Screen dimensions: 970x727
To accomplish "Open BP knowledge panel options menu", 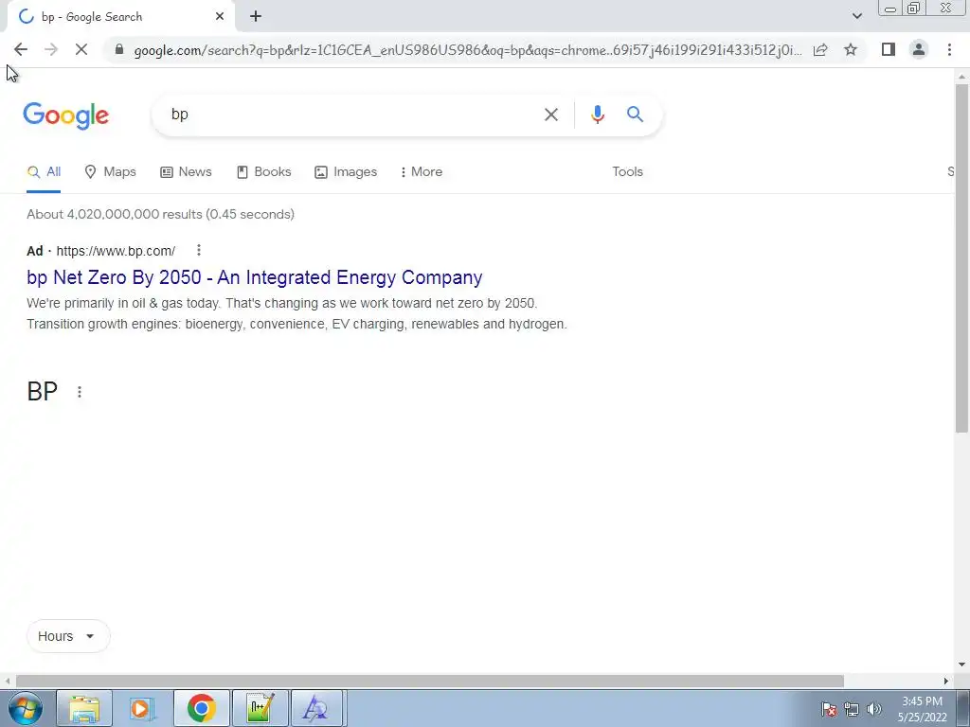I will [80, 392].
